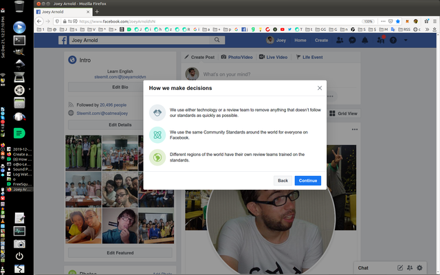Open the camera screenshot dock icon

click(x=19, y=243)
